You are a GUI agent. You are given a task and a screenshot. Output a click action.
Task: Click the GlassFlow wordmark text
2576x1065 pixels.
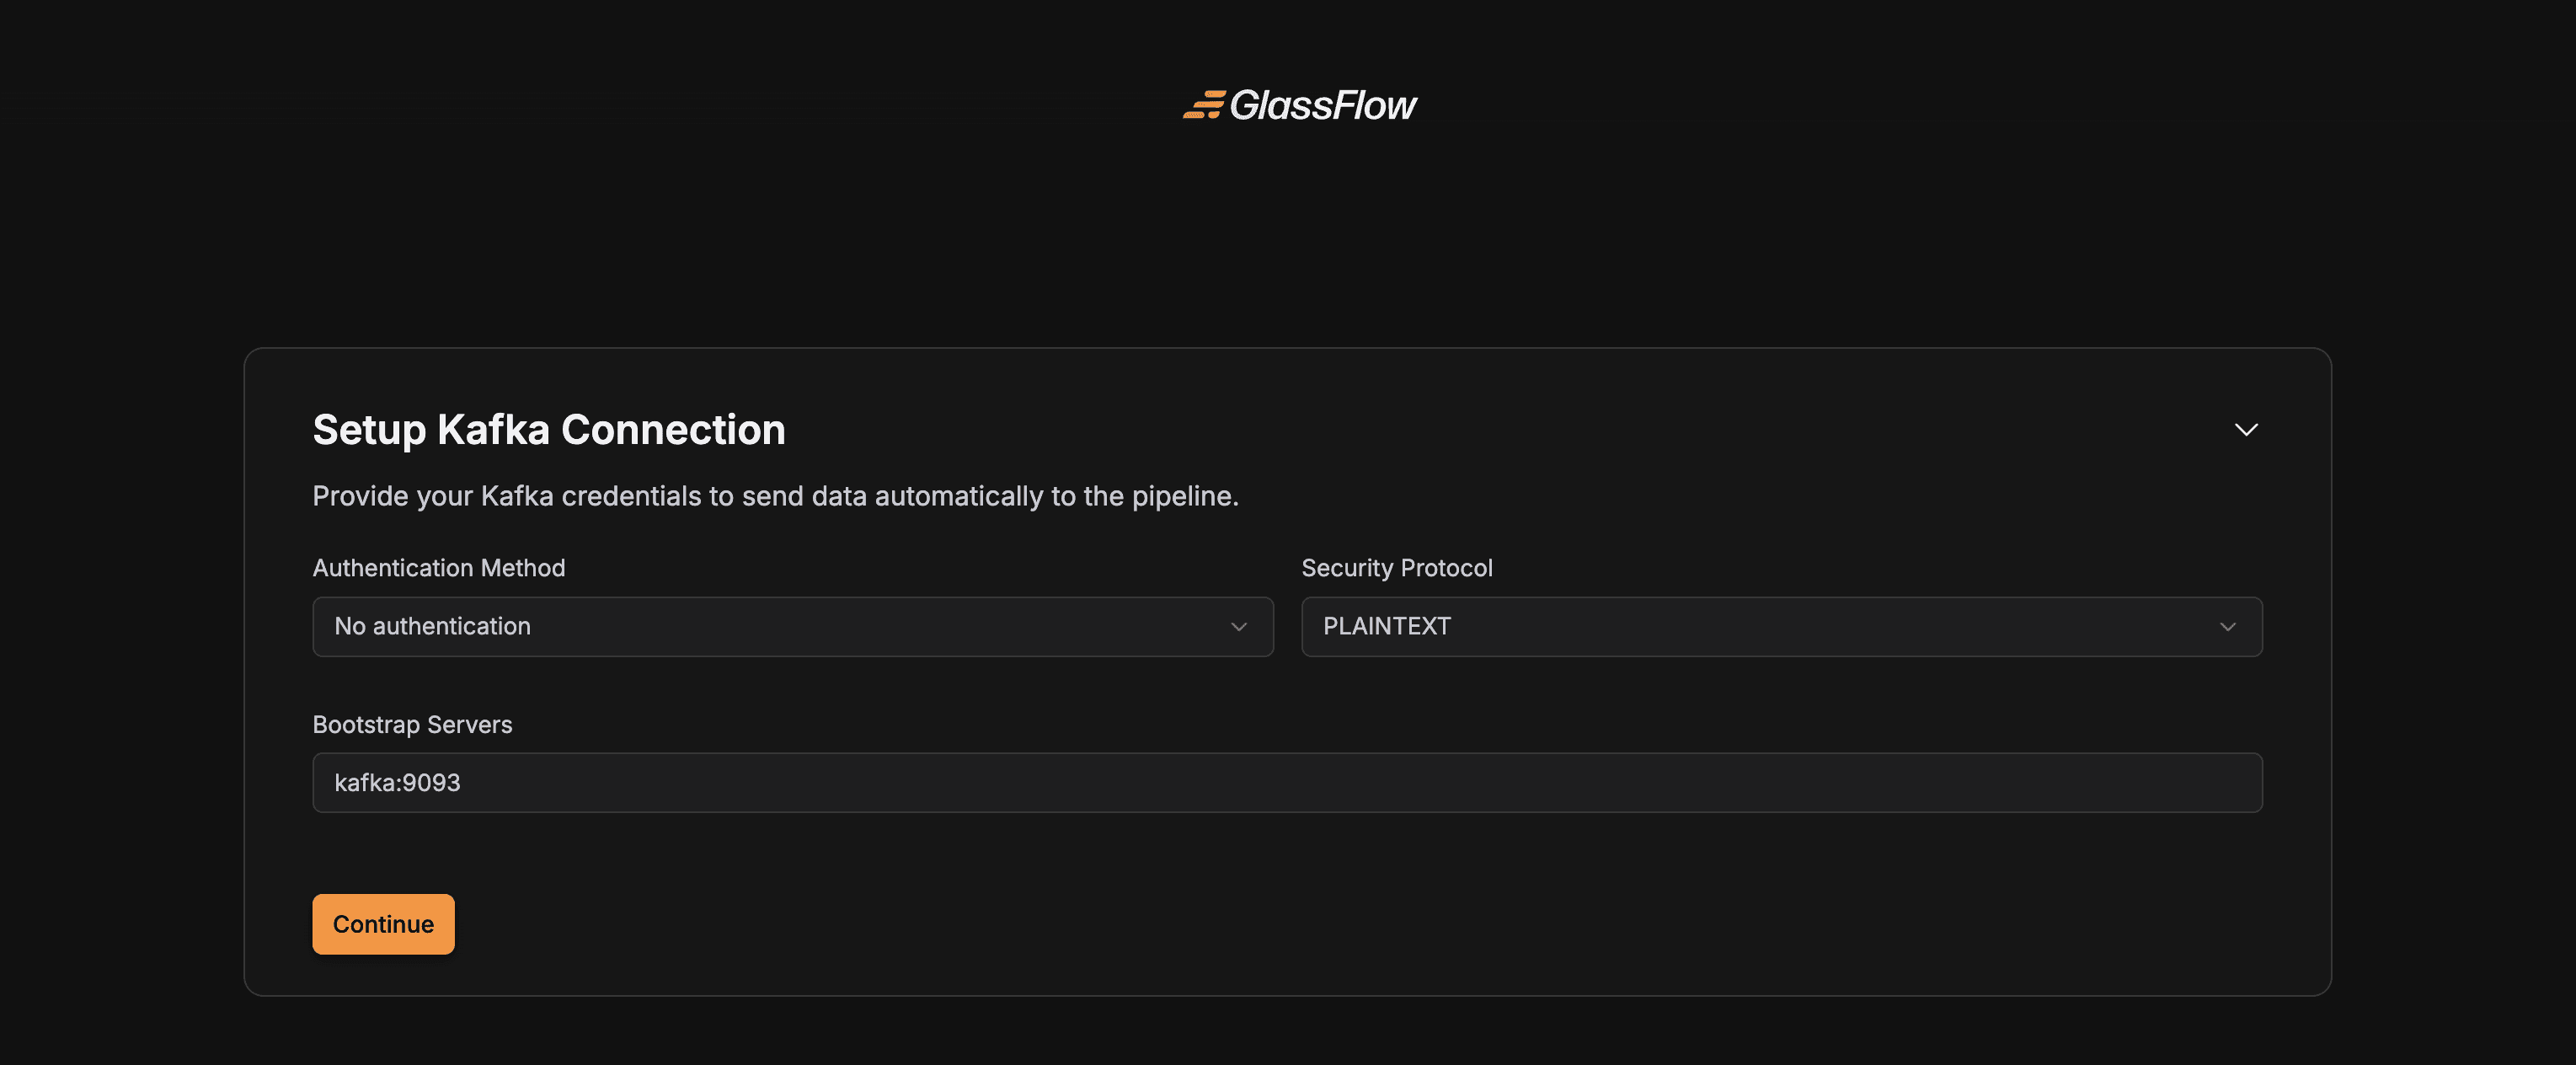1322,105
